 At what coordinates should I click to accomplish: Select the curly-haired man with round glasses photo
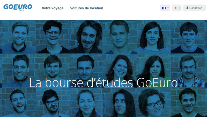click(x=53, y=37)
